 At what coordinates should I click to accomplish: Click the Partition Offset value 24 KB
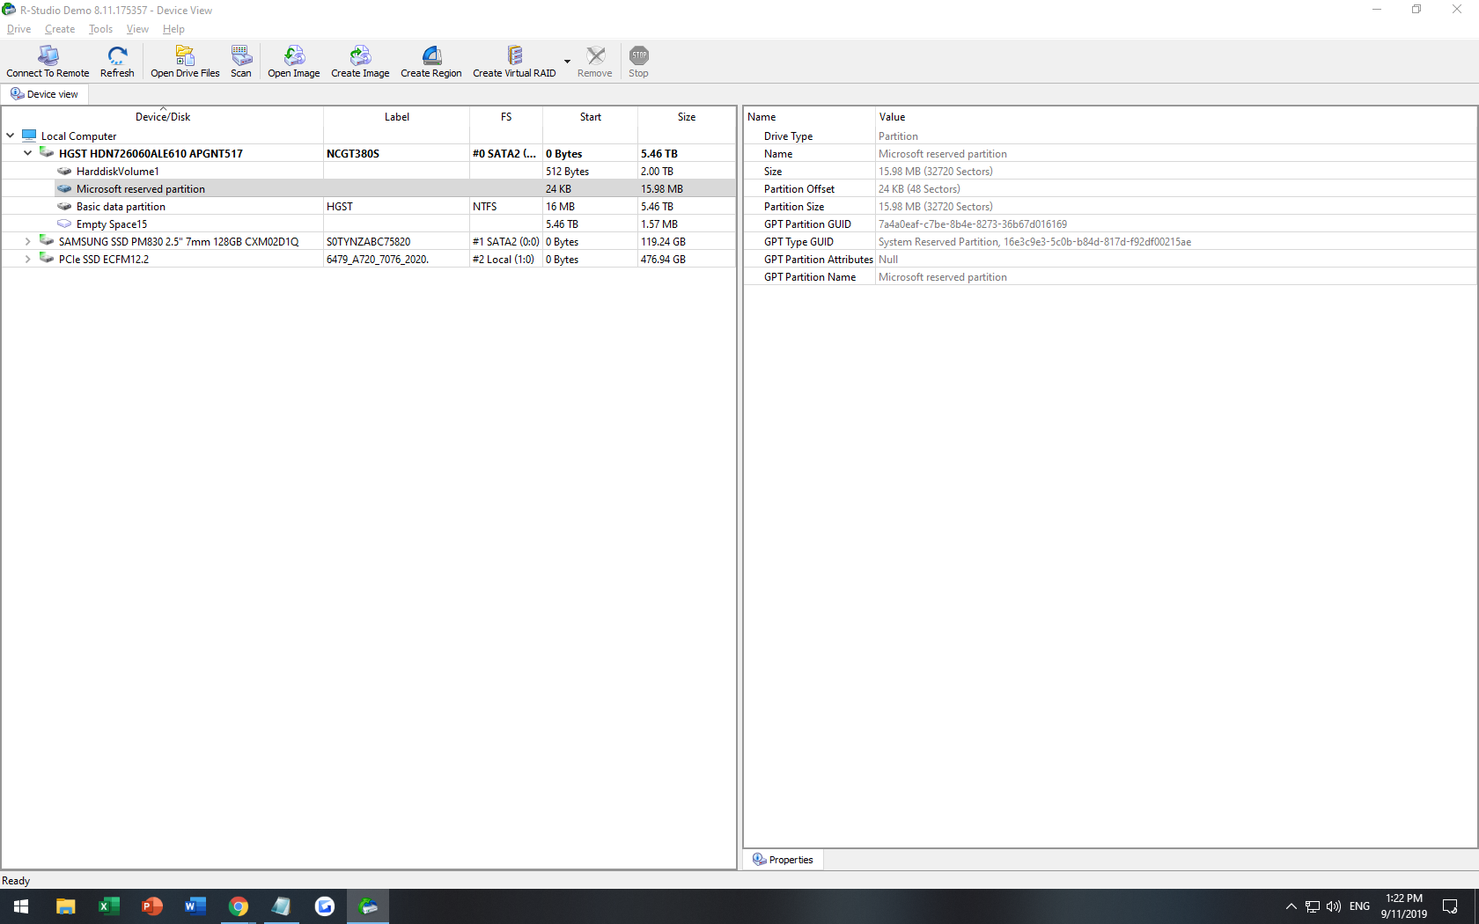[x=919, y=189]
